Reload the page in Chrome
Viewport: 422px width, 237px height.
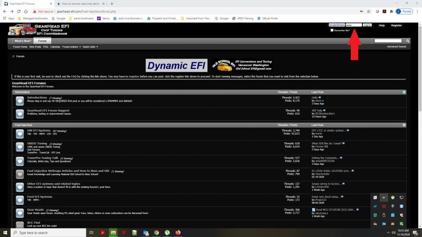[x=19, y=11]
